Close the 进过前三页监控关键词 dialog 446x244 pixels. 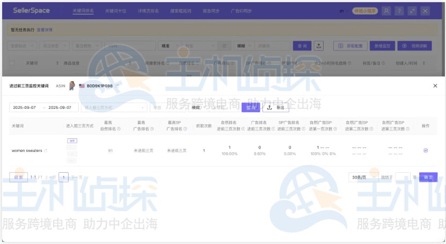435,86
